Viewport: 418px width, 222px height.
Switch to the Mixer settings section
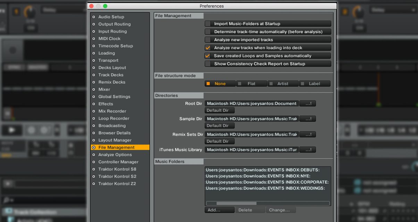point(105,89)
